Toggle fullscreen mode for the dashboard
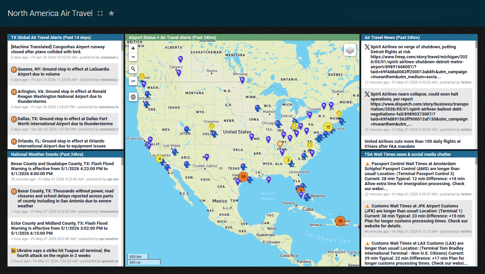 100,13
